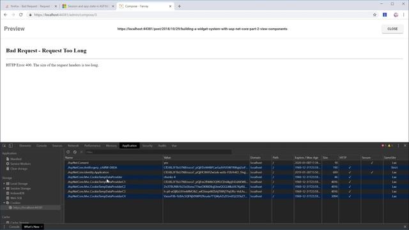This screenshot has width=409, height=230.
Task: Expand the Local Storage tree node
Action: coord(4,183)
